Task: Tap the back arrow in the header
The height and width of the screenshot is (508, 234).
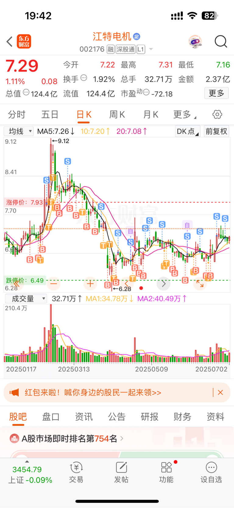Action: (x=9, y=42)
